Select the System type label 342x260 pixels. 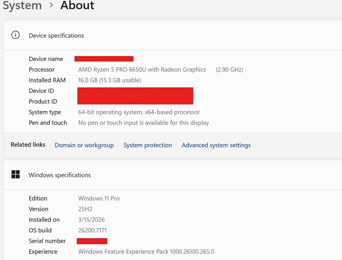pos(45,112)
